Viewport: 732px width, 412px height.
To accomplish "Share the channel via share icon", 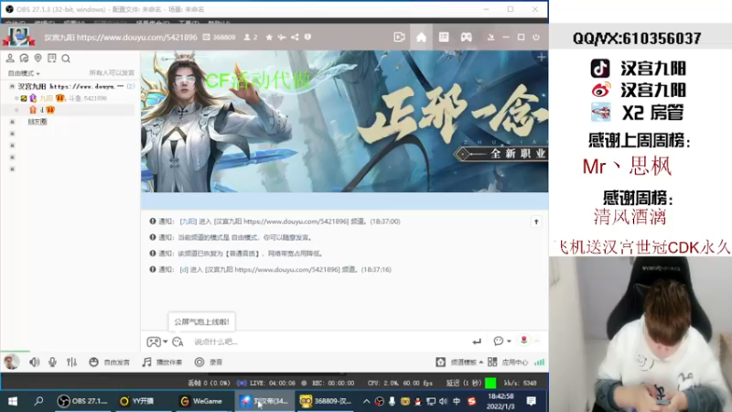I will pyautogui.click(x=295, y=38).
